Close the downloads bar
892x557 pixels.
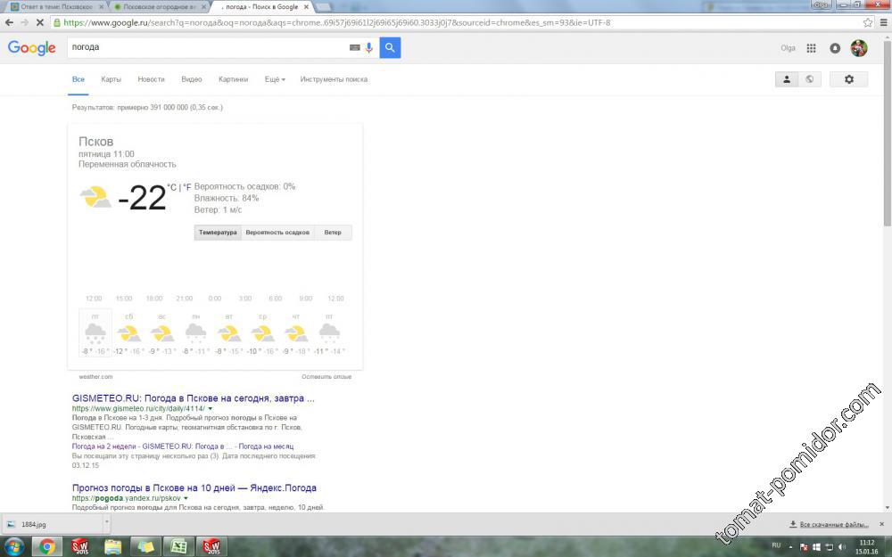882,524
